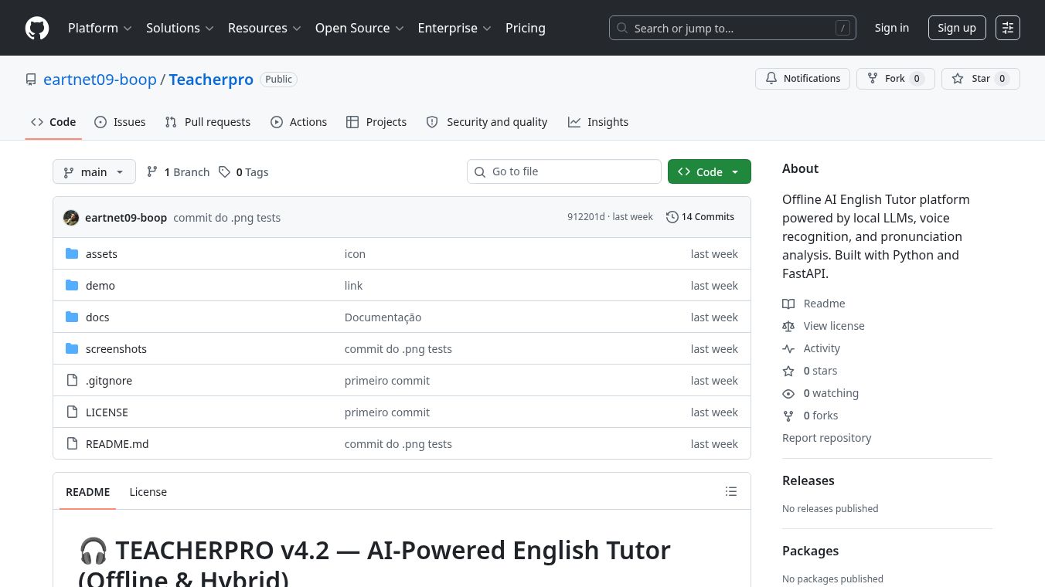Click the fork icon in the Fork button
The width and height of the screenshot is (1045, 587).
pyautogui.click(x=873, y=79)
